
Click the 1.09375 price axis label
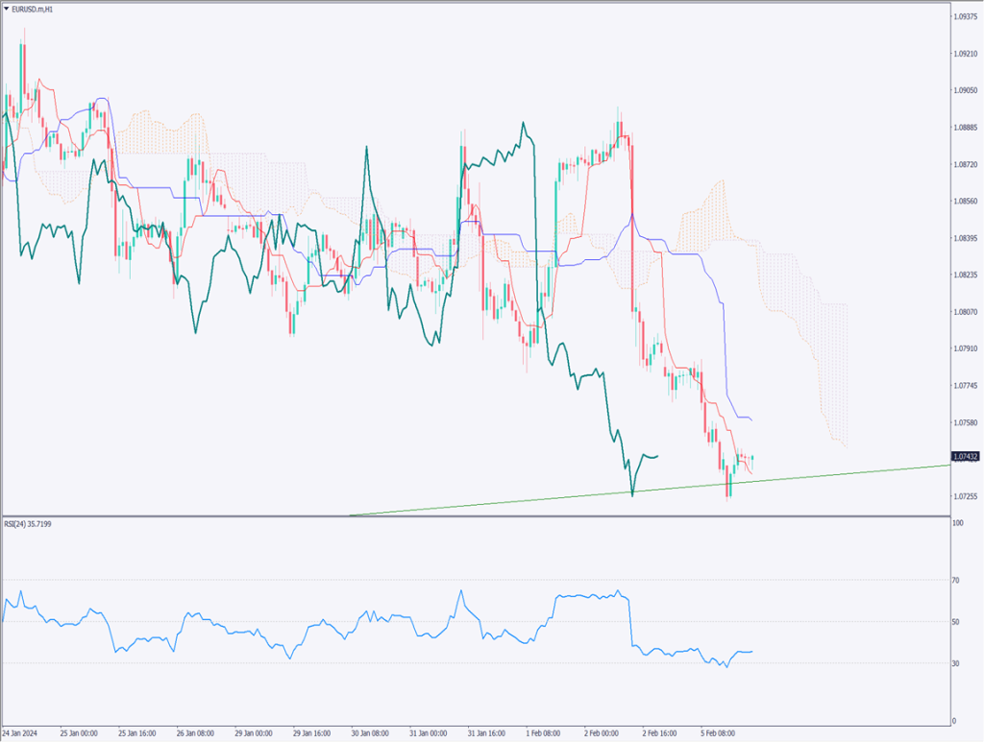965,17
